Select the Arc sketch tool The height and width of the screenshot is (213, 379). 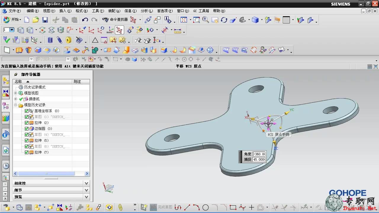click(196, 207)
